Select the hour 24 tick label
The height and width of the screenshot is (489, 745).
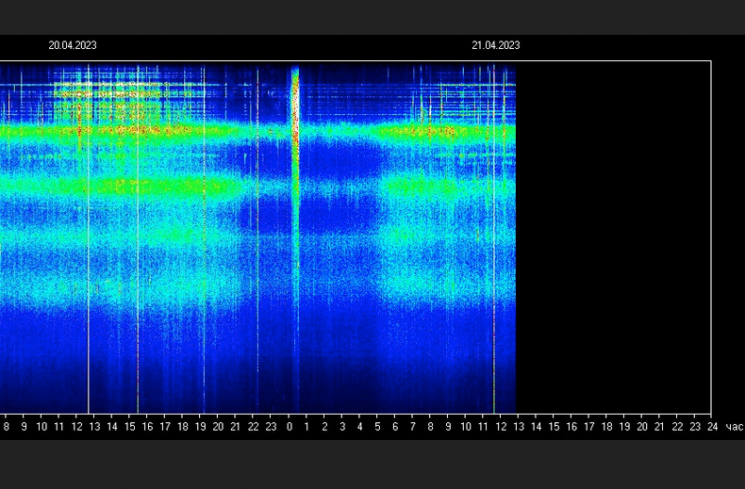click(x=712, y=427)
